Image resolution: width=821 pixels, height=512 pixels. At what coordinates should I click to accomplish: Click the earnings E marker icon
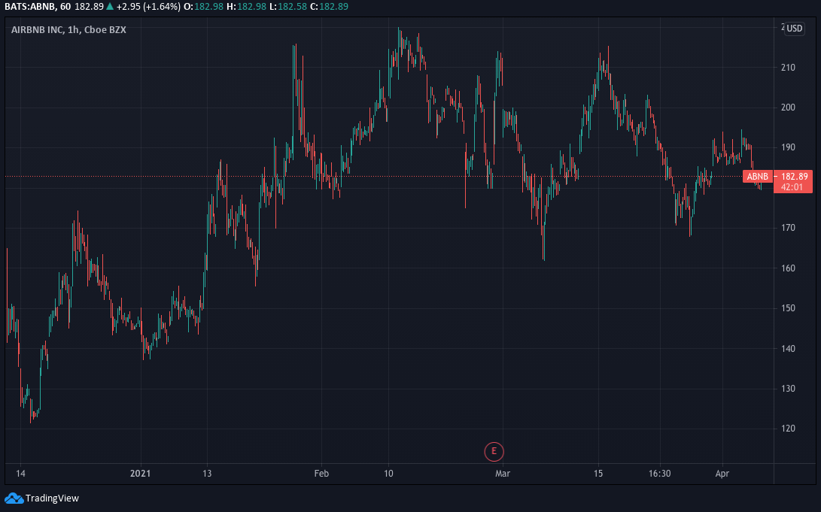tap(494, 451)
